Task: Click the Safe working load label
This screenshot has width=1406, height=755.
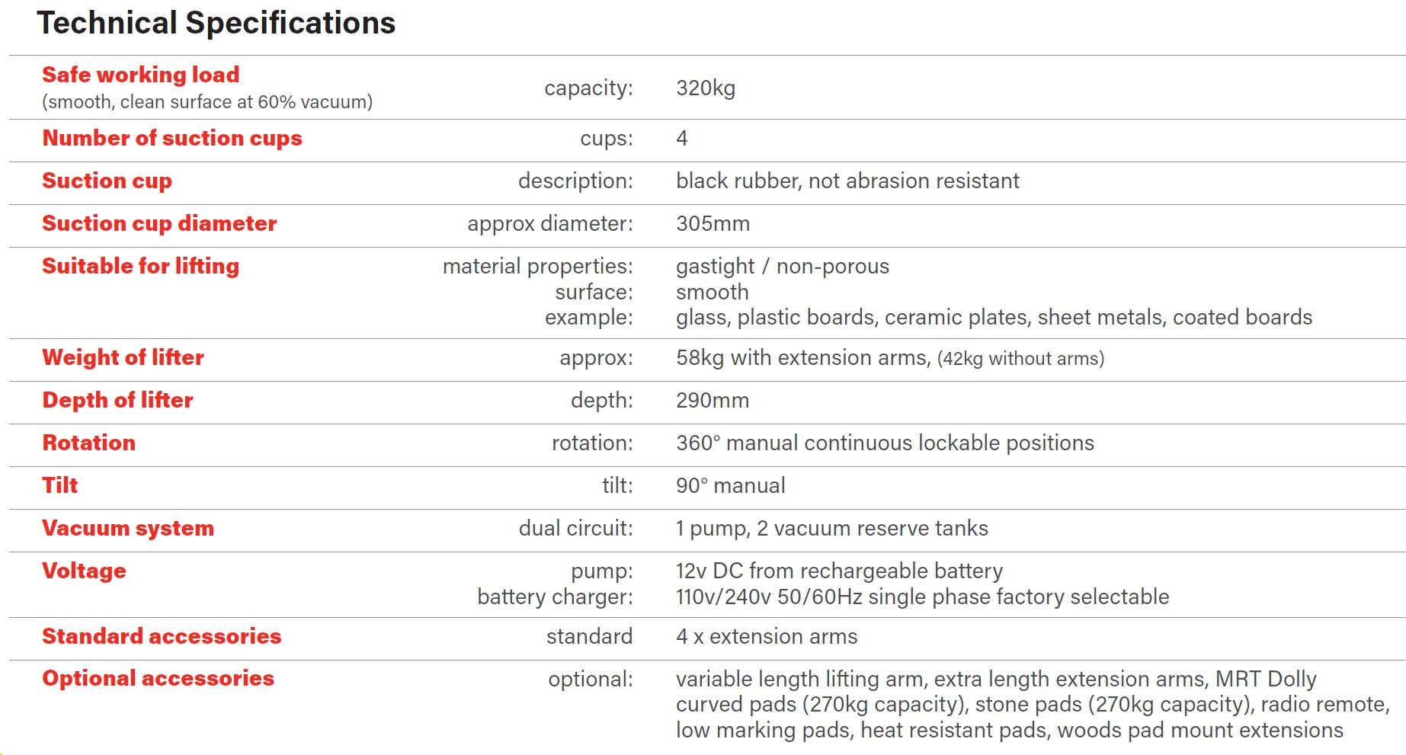Action: click(x=140, y=75)
